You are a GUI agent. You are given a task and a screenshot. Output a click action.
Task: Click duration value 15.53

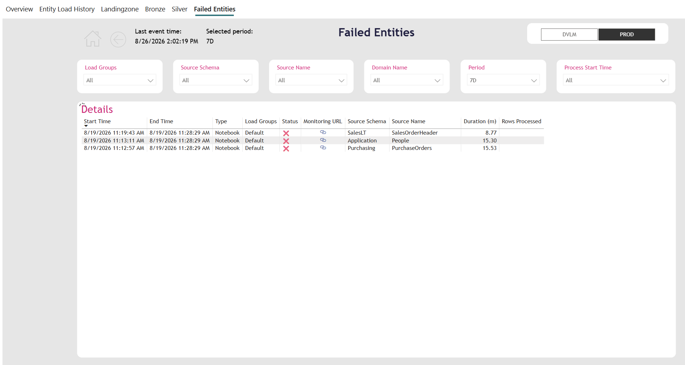click(489, 148)
